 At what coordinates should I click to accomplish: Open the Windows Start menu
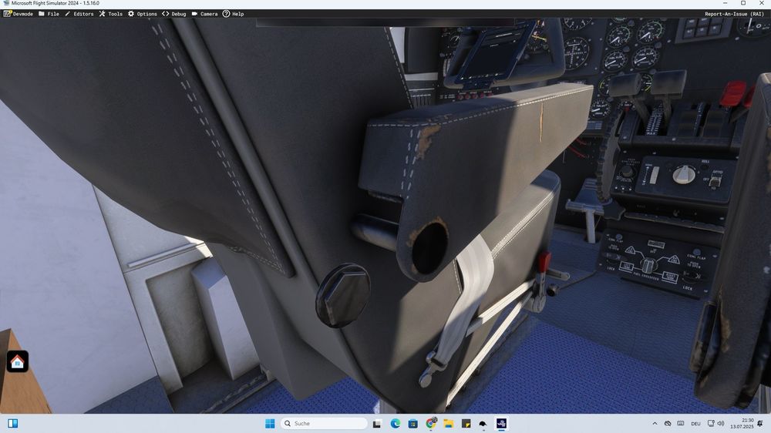pyautogui.click(x=270, y=424)
